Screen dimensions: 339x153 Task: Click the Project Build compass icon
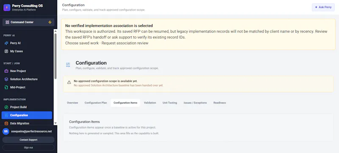(x=6, y=107)
